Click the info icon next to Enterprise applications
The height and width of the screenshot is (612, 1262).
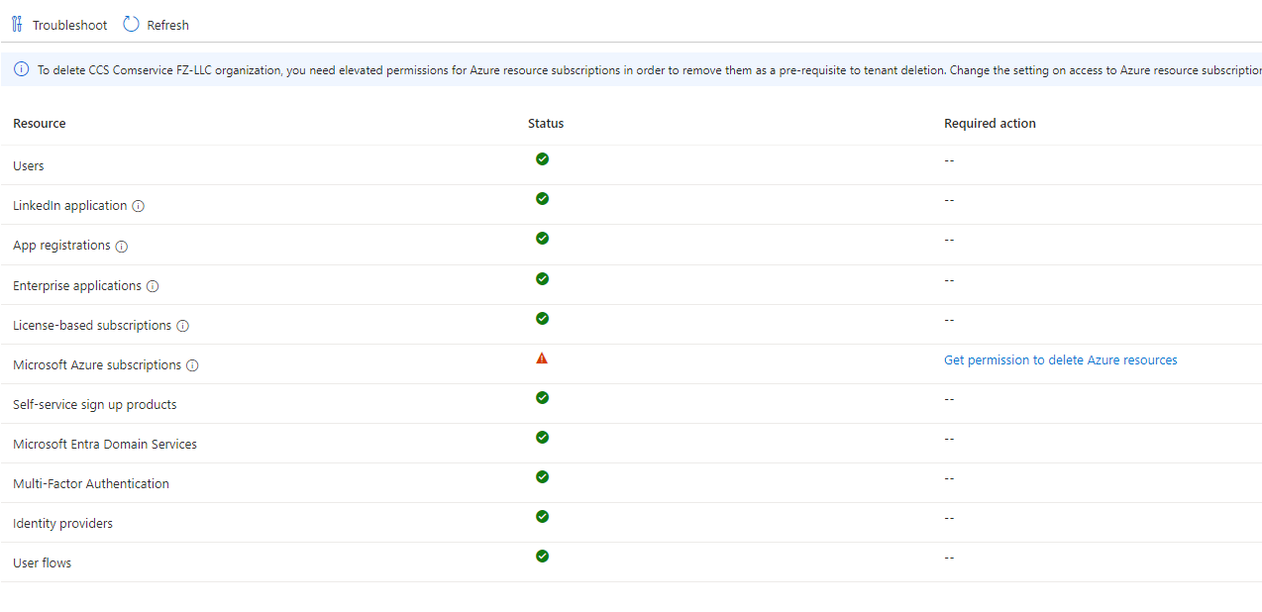pyautogui.click(x=153, y=285)
